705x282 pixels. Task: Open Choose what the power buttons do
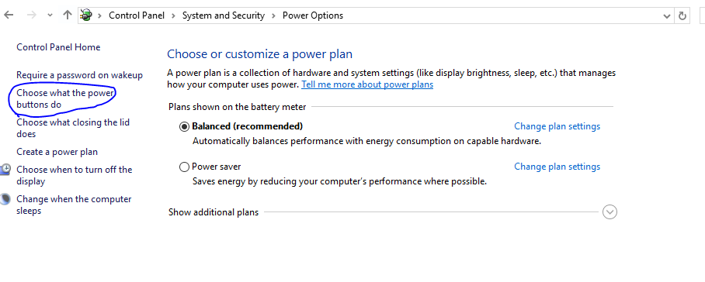point(65,98)
